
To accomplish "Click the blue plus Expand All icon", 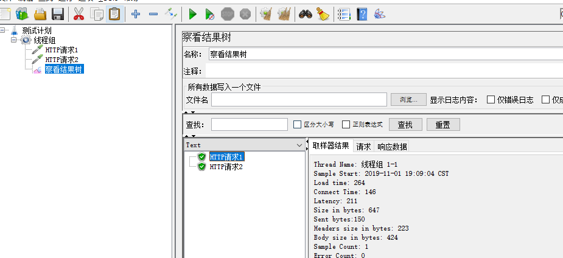I will [135, 13].
